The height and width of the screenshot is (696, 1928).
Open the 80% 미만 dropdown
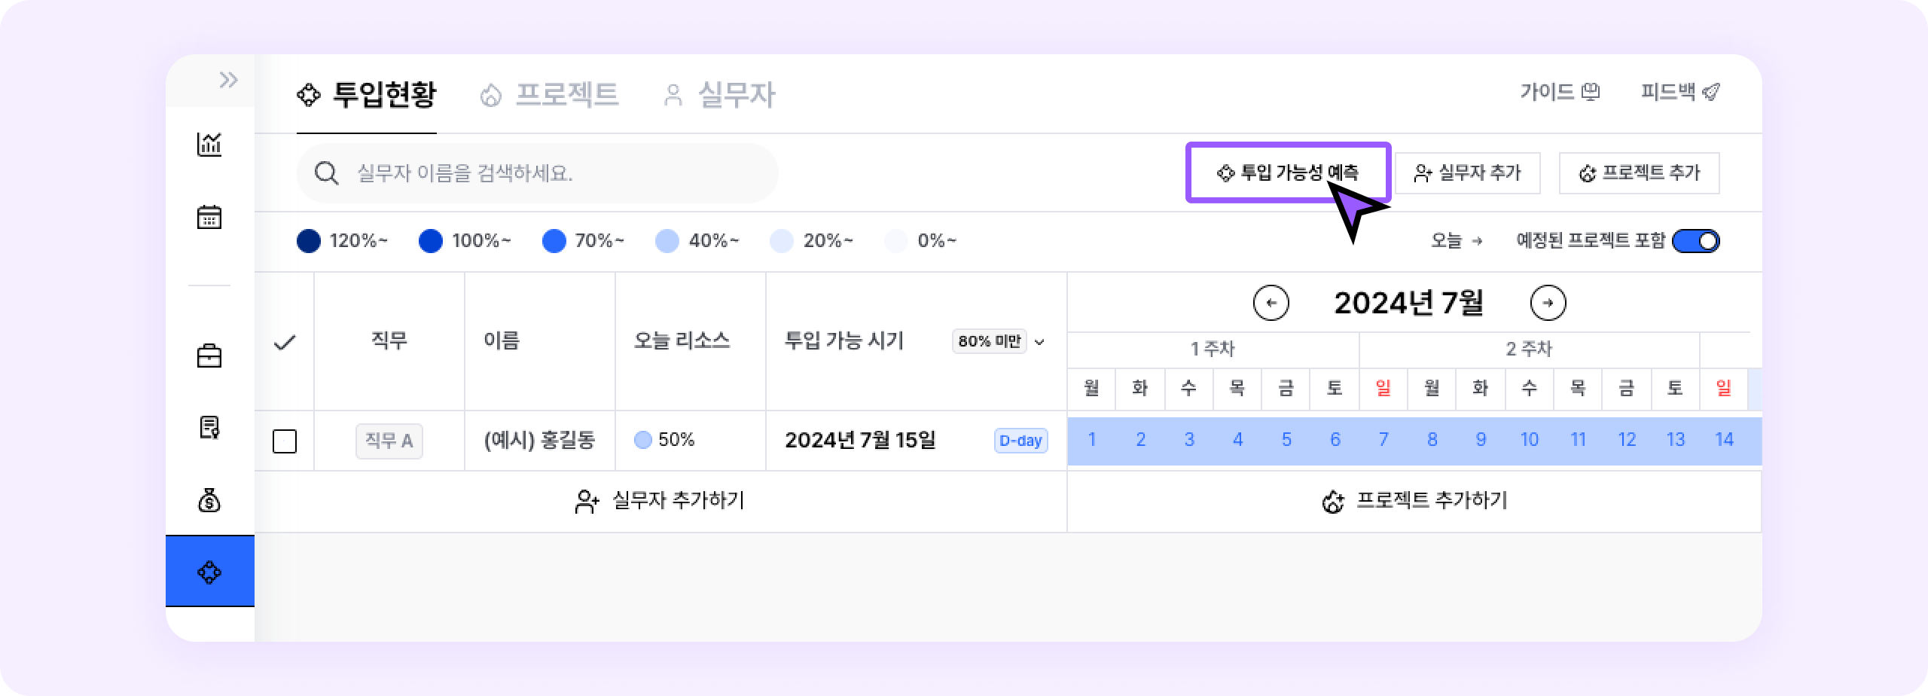(x=999, y=342)
